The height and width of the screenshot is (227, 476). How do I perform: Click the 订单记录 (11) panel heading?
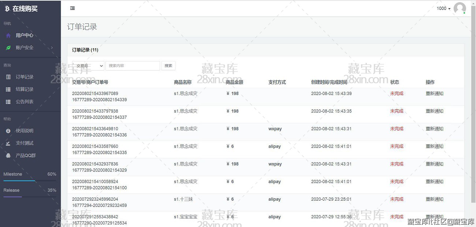pos(85,50)
